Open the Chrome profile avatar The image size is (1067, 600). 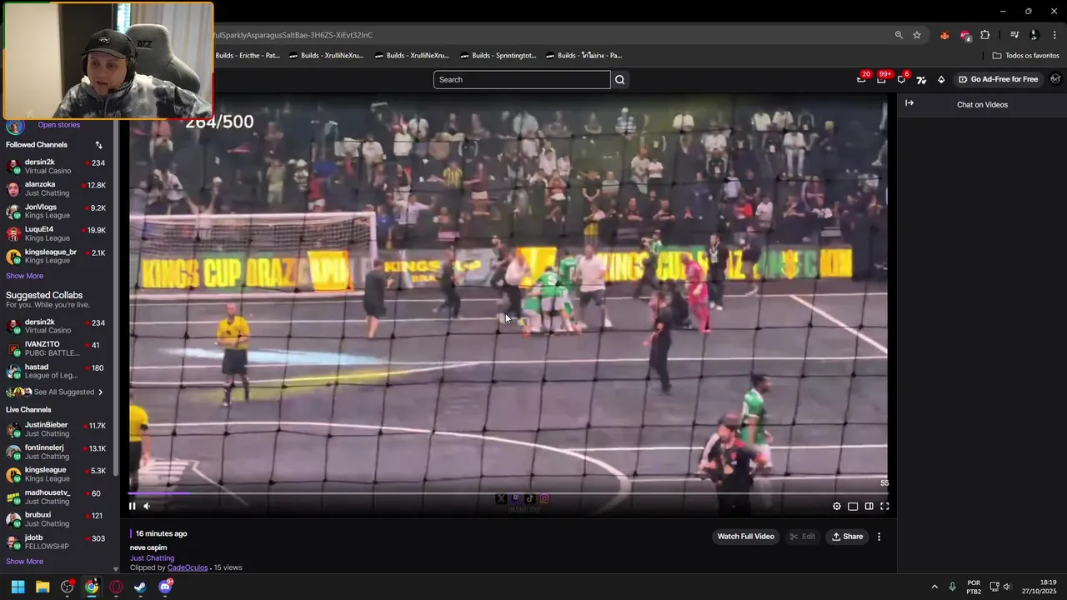1034,35
